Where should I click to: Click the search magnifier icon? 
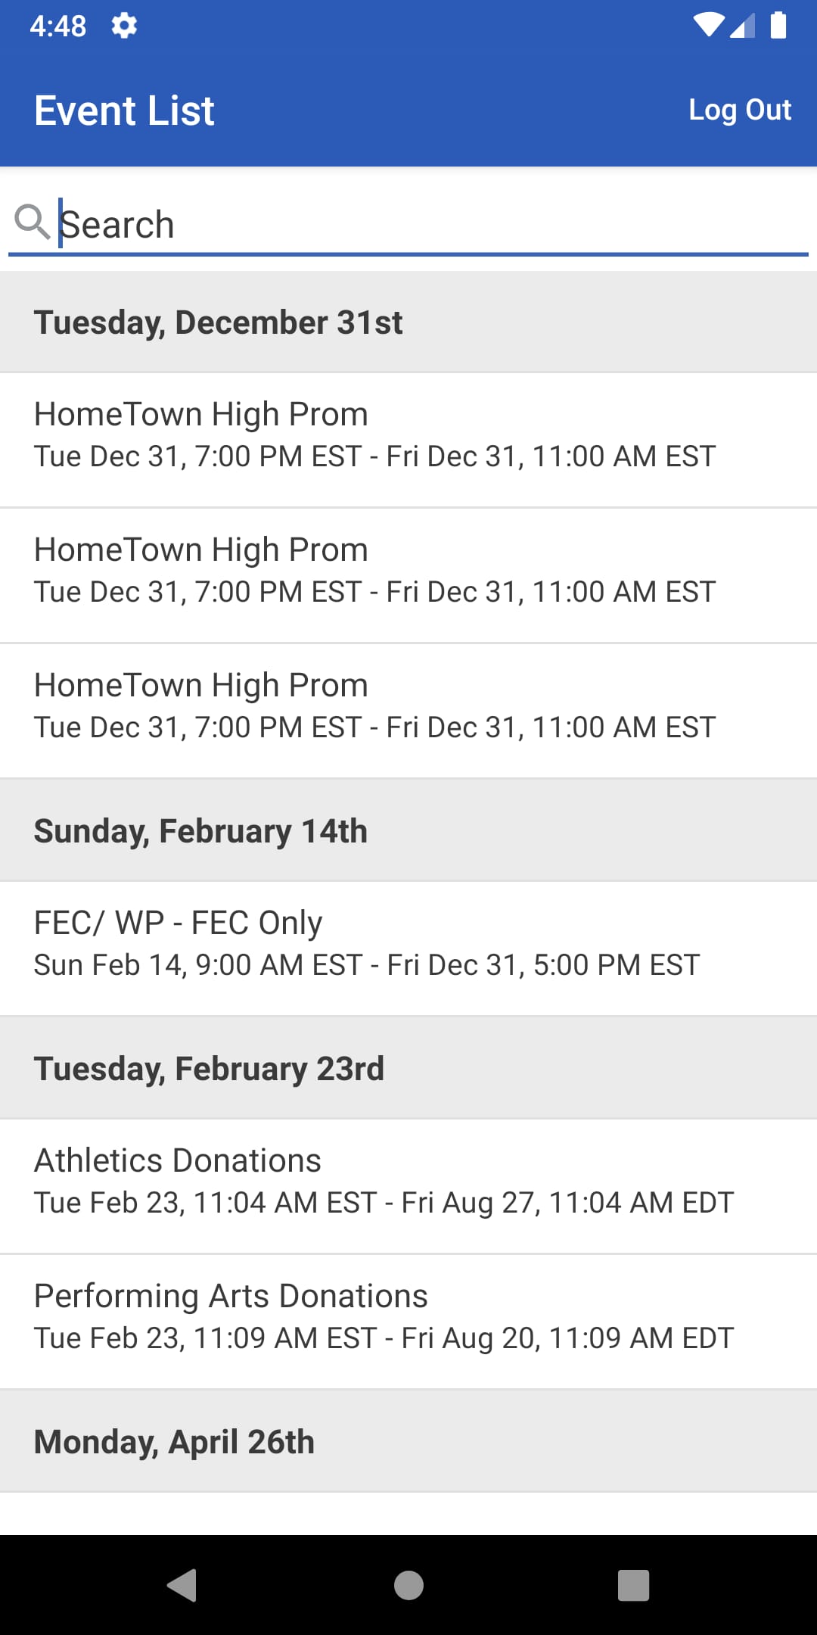click(x=32, y=223)
